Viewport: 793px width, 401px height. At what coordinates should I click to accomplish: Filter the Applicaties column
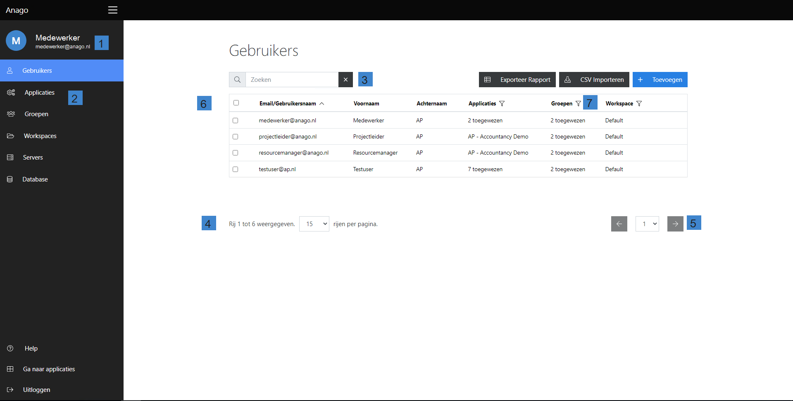502,104
